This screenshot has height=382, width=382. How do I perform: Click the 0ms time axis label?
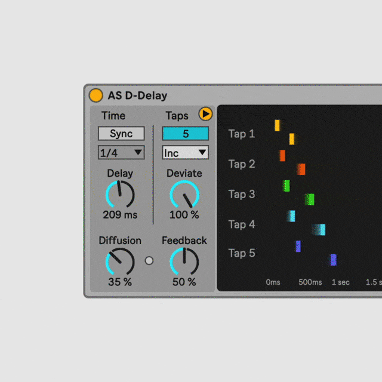[x=273, y=282]
